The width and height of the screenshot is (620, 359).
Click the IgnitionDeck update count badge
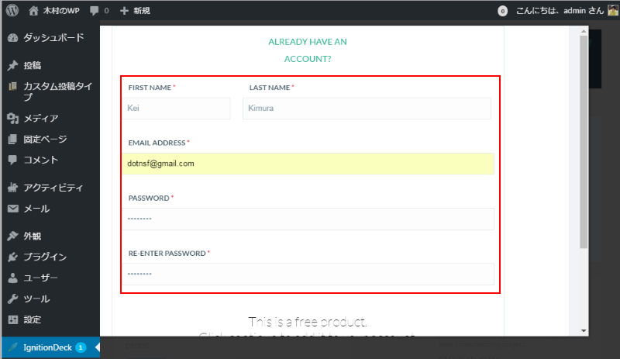81,347
